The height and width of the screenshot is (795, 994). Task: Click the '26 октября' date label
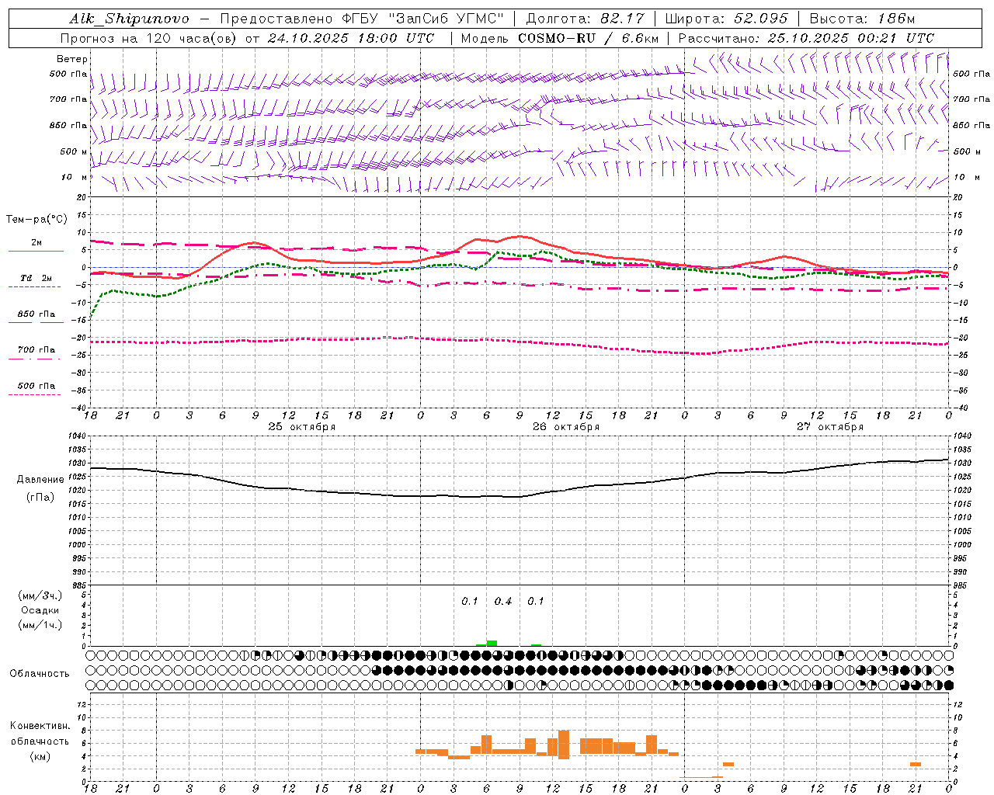566,427
